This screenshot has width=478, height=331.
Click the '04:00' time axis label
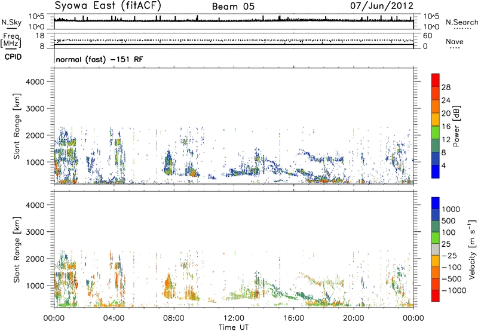(x=114, y=318)
